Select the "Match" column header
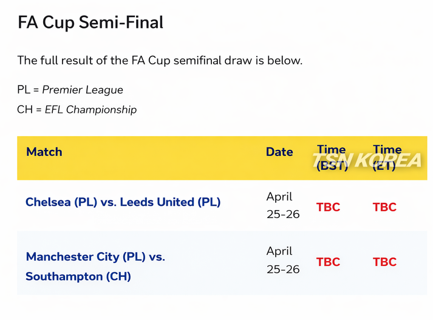The image size is (433, 320). click(x=44, y=152)
